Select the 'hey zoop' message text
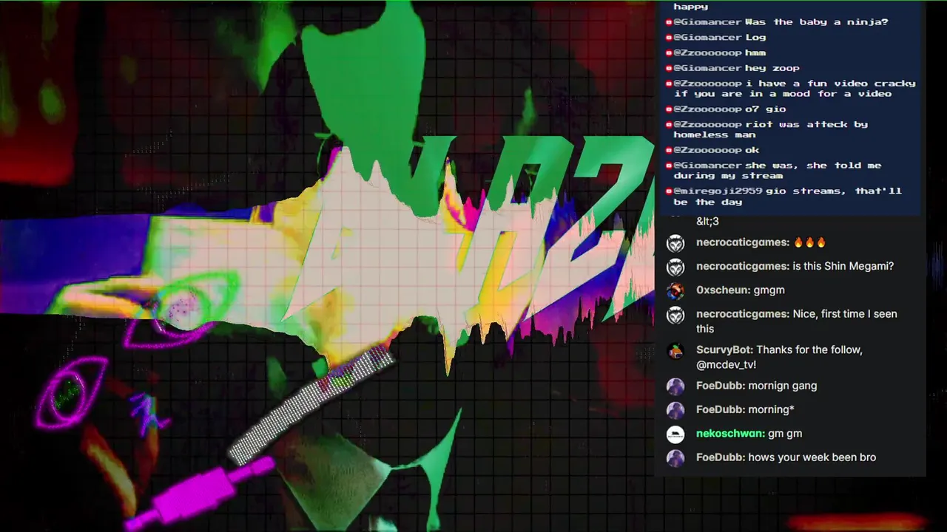This screenshot has width=947, height=532. tap(772, 69)
